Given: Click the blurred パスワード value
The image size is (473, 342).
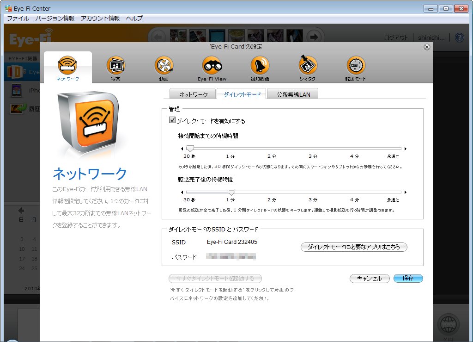Looking at the screenshot, I should click(x=231, y=257).
